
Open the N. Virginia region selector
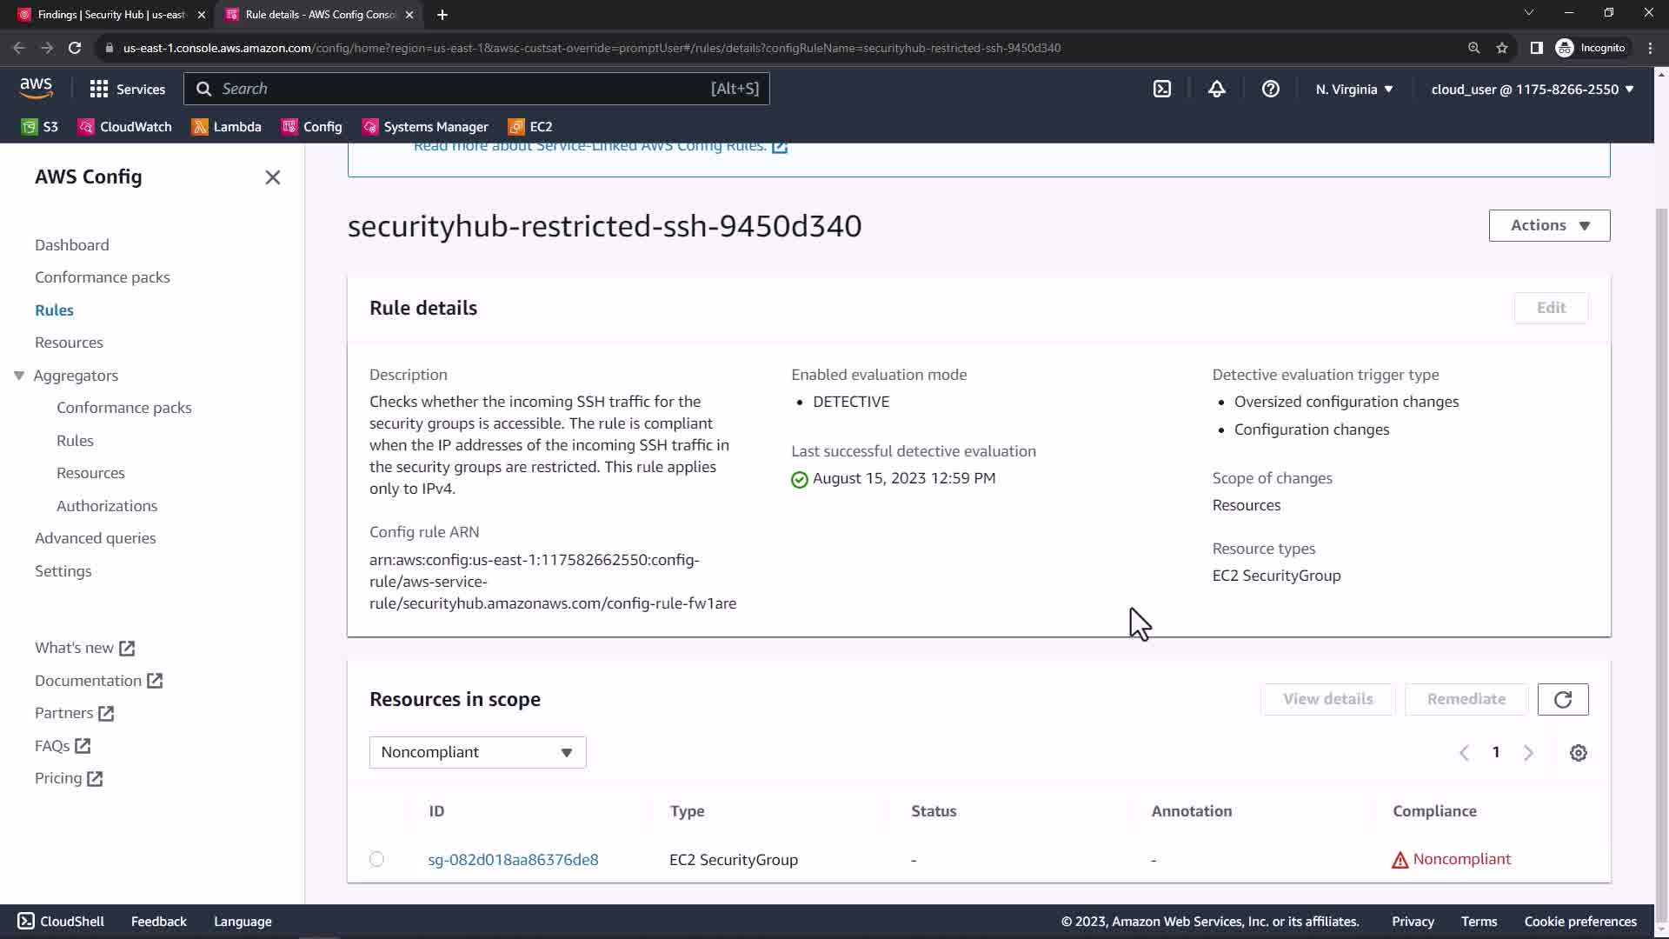coord(1353,89)
